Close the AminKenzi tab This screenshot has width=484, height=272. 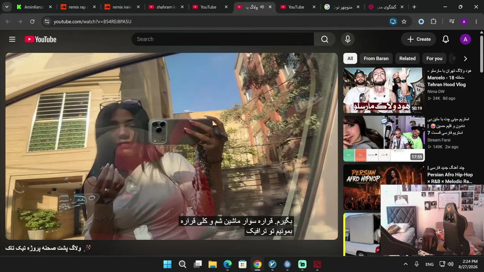click(50, 7)
